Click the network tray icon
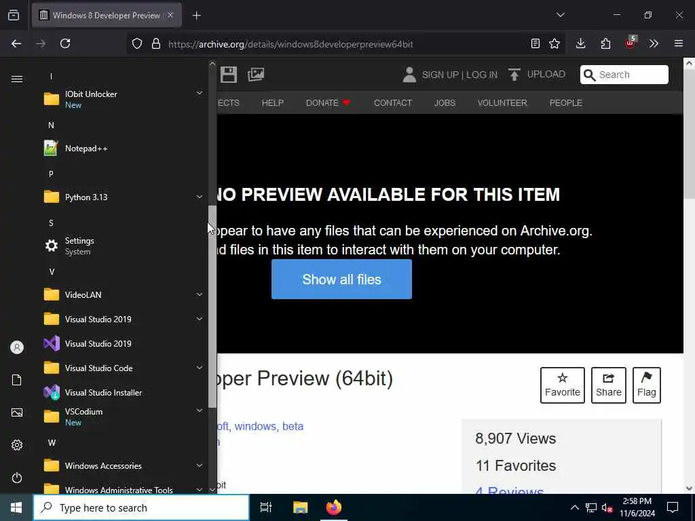The image size is (695, 521). point(591,507)
